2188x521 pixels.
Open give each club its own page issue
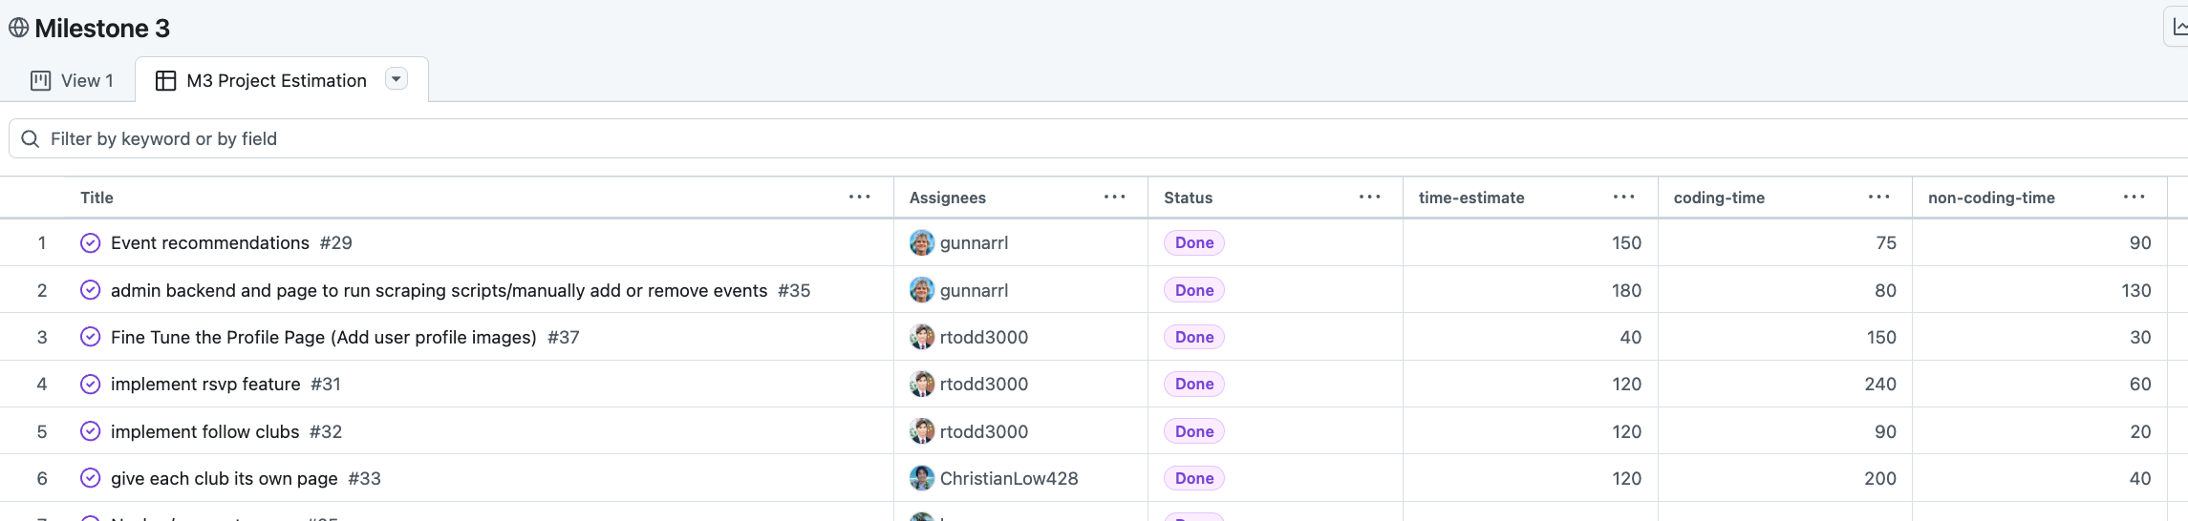224,479
